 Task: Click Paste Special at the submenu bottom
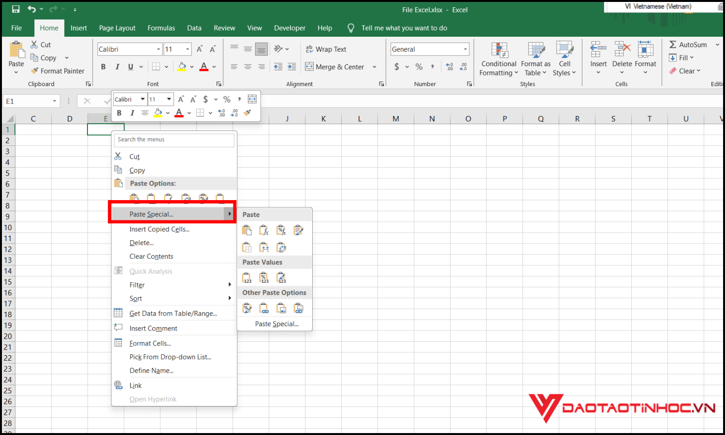pyautogui.click(x=276, y=324)
